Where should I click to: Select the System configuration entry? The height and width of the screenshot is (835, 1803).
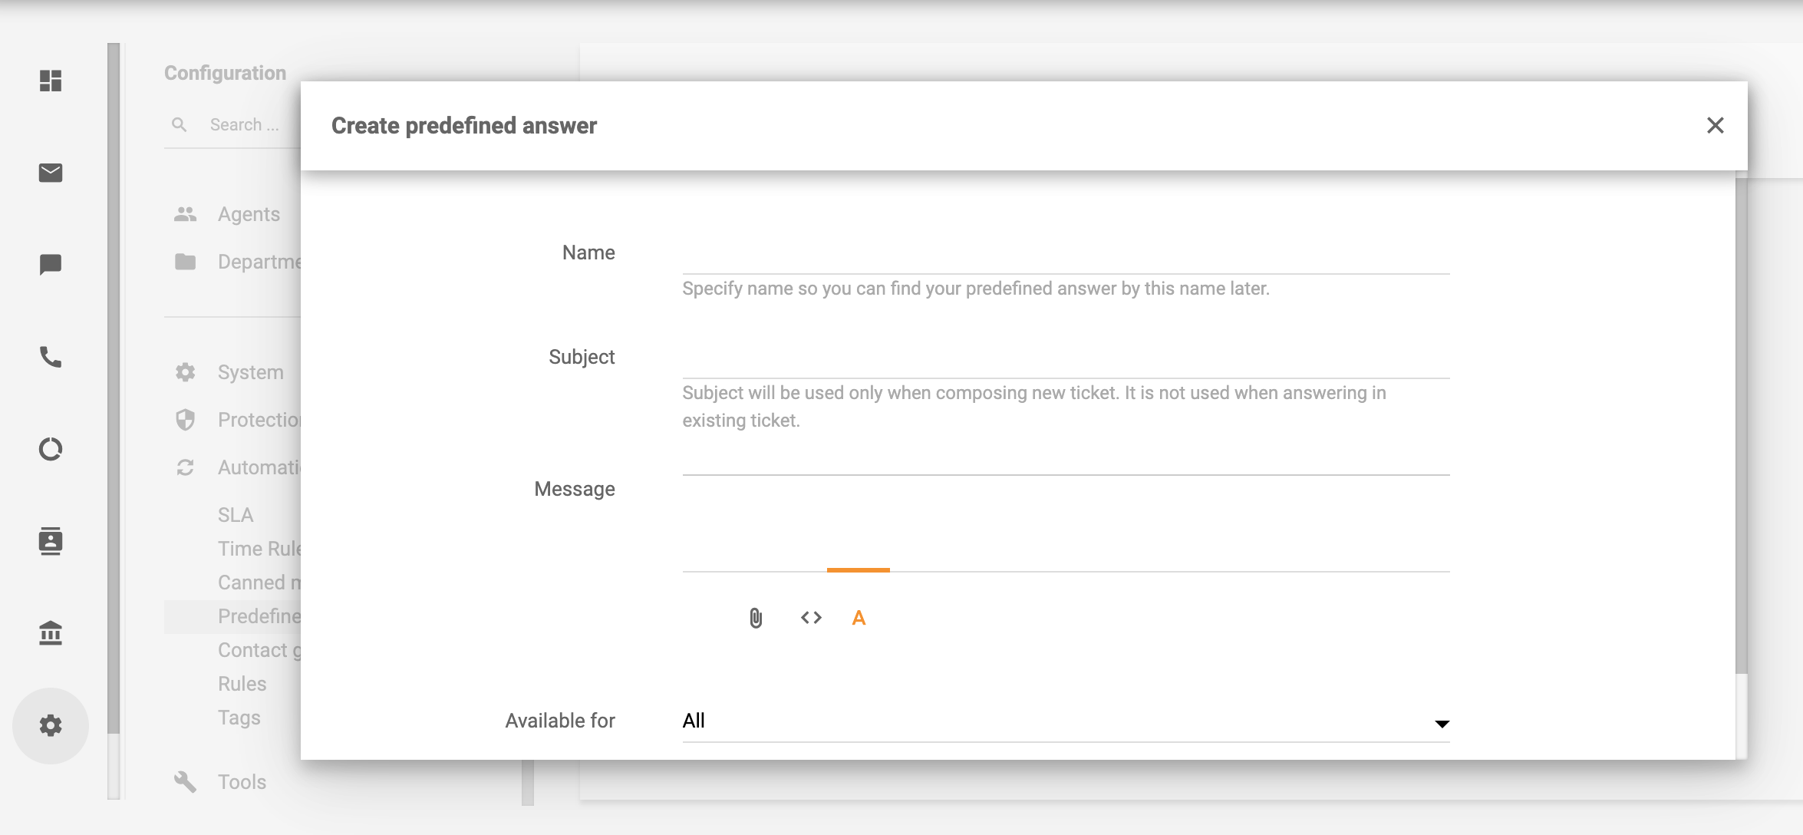point(249,372)
